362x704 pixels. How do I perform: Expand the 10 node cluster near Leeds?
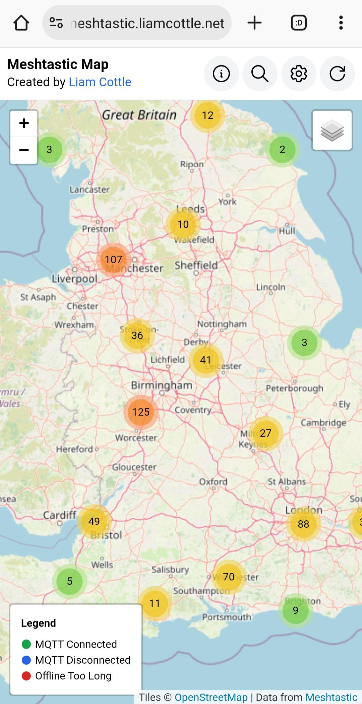click(183, 224)
